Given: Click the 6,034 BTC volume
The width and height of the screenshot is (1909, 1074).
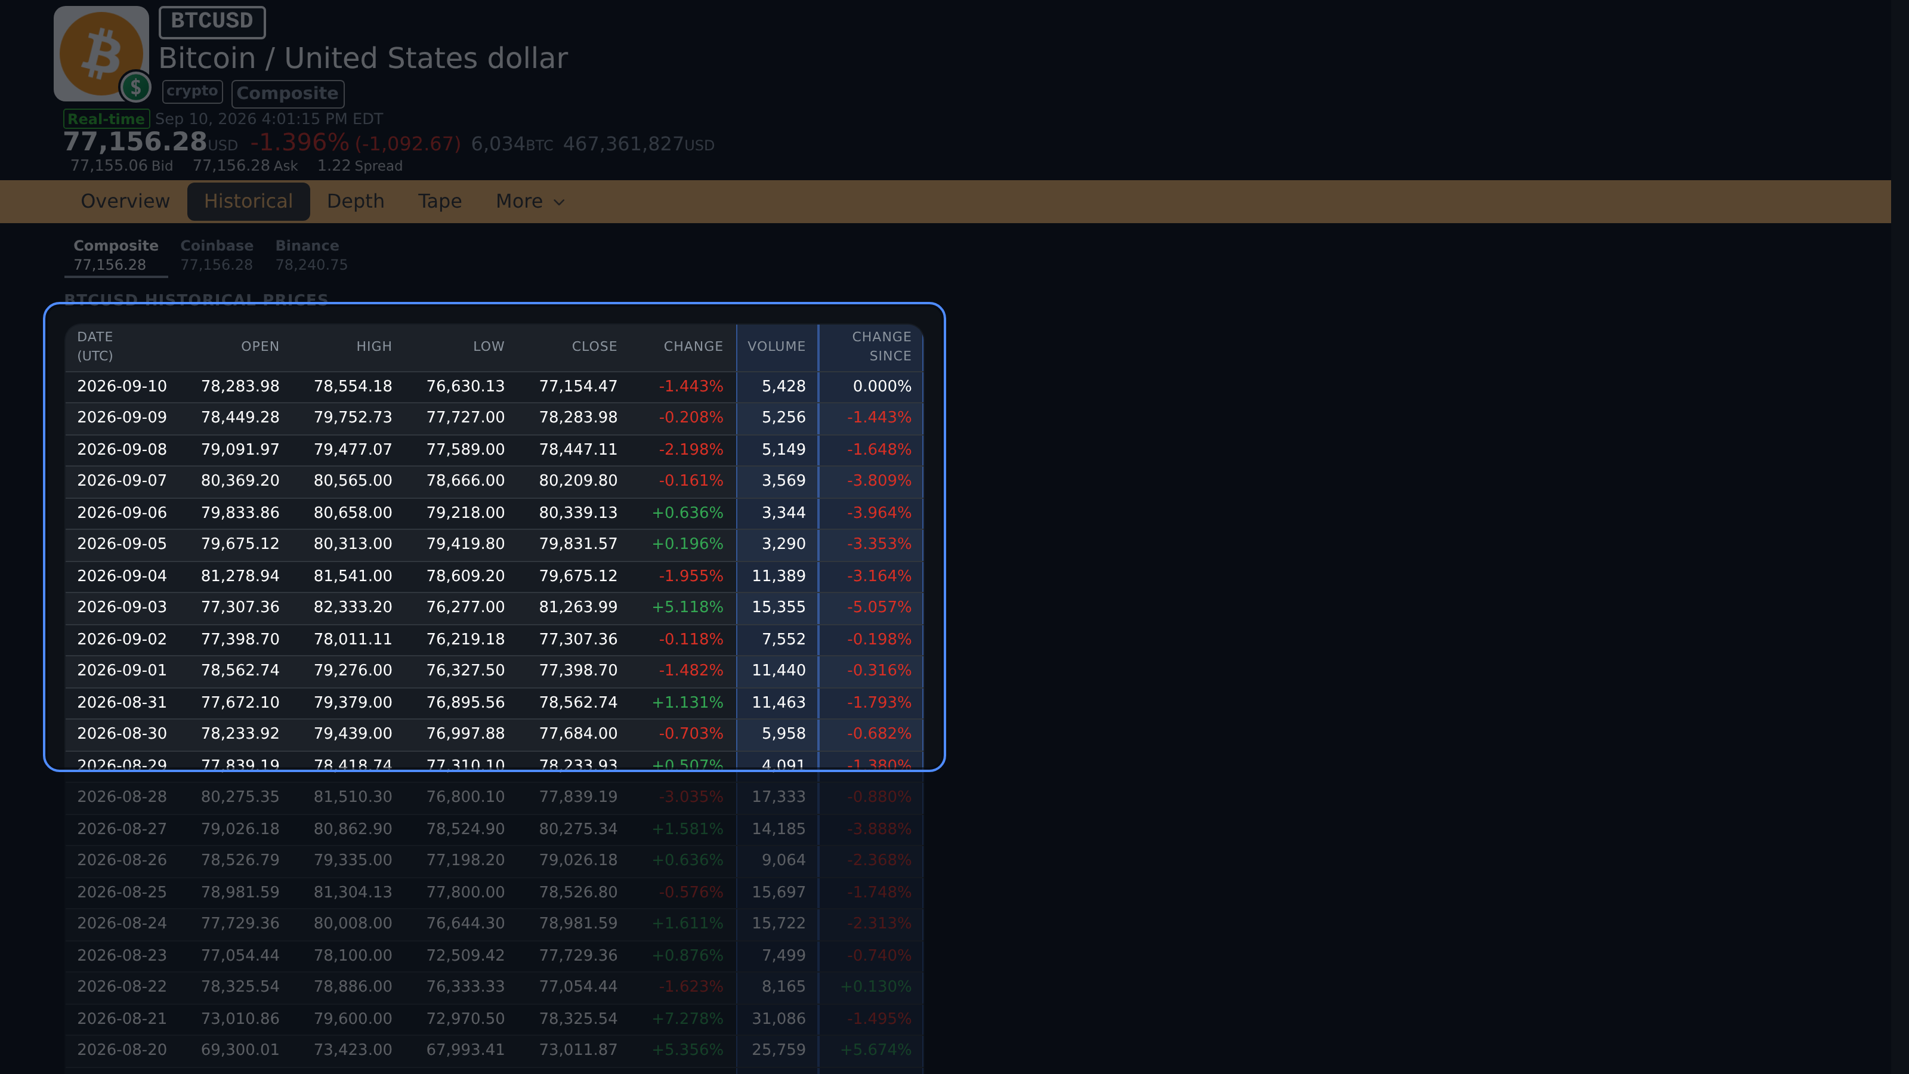Looking at the screenshot, I should coord(512,144).
